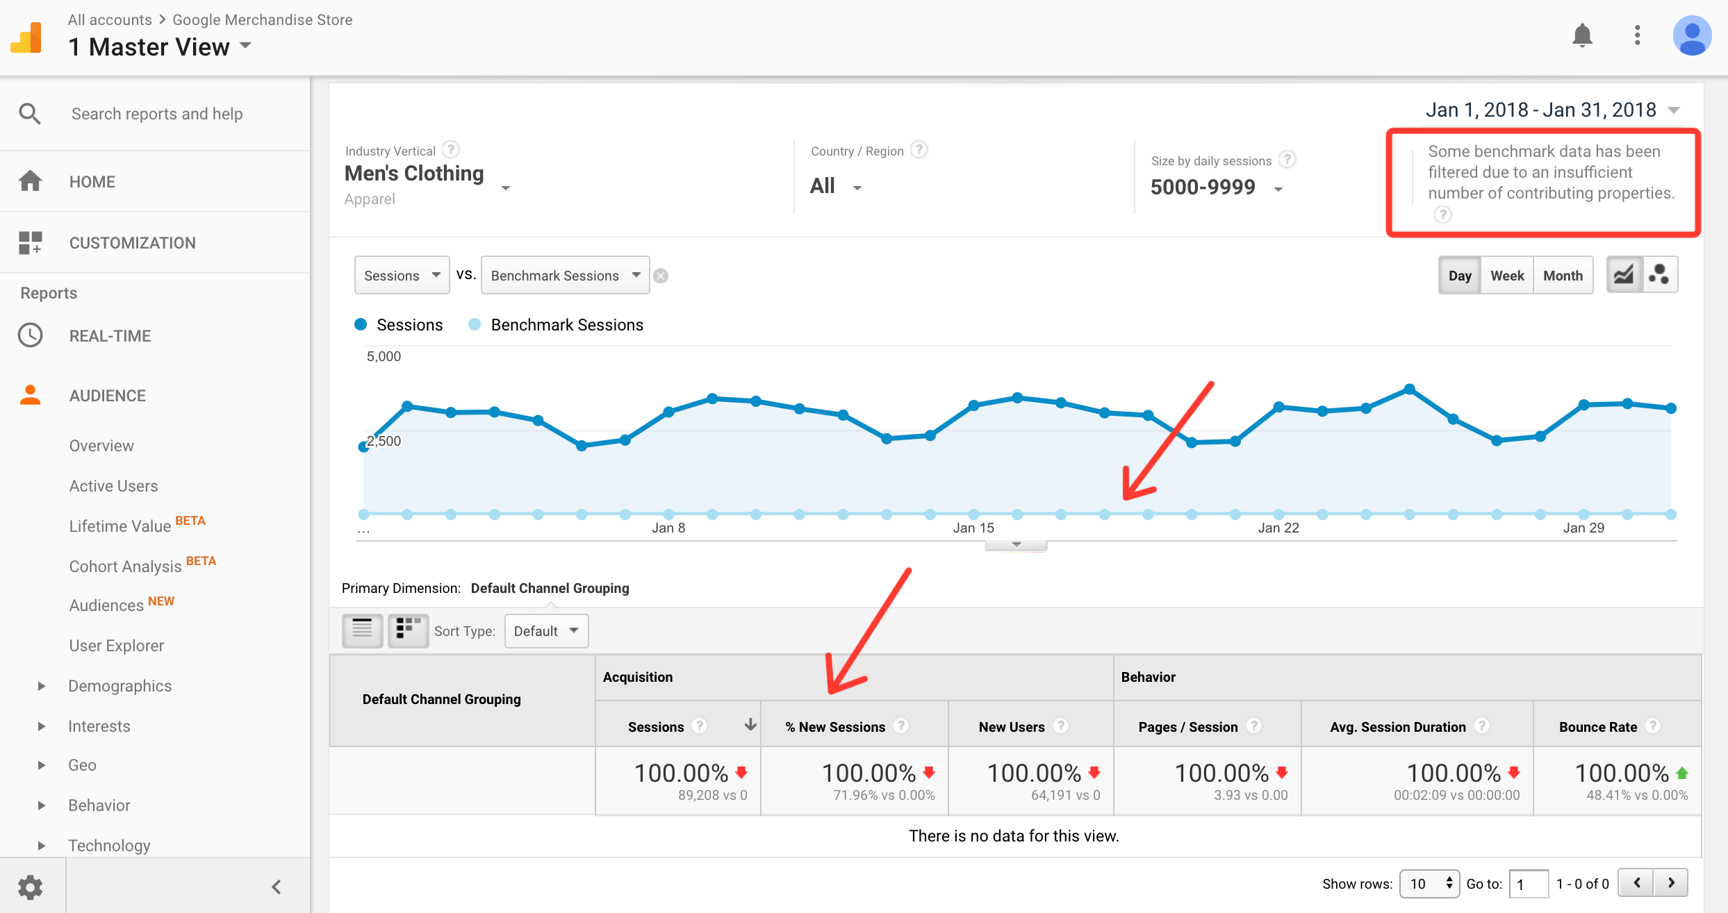Screen dimensions: 1728x913
Task: Click the Home house icon
Action: (30, 181)
